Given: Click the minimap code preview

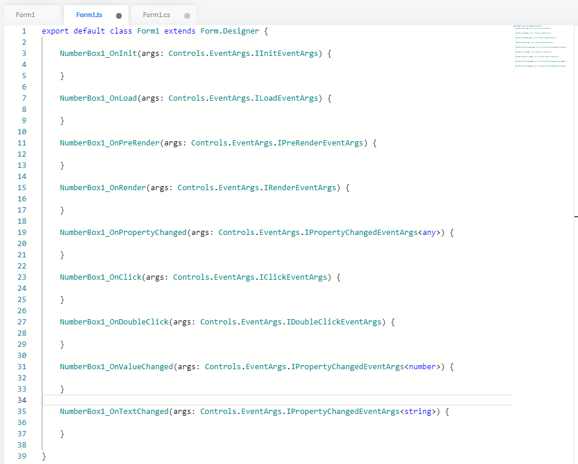Looking at the screenshot, I should (x=540, y=48).
